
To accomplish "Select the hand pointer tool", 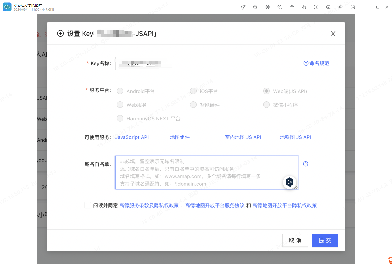I will (304, 7).
